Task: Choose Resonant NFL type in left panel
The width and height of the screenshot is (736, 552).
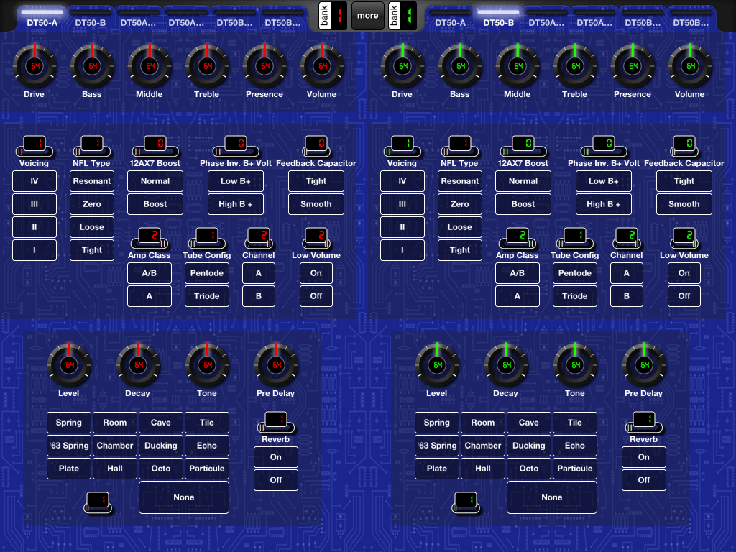Action: point(92,181)
